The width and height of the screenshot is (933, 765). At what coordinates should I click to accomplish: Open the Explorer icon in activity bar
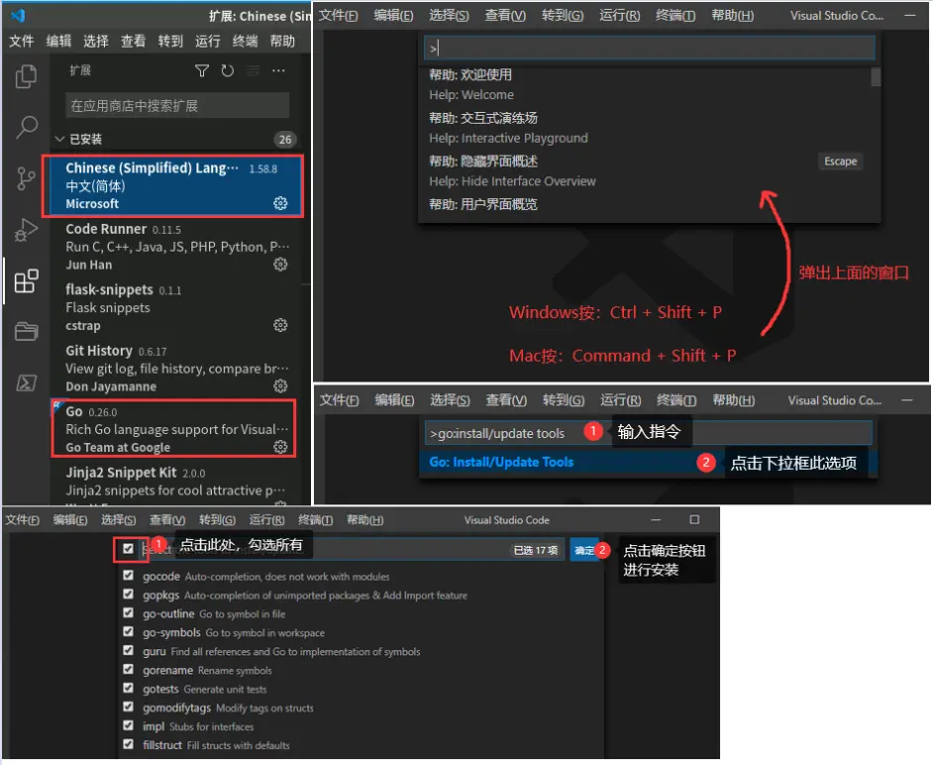pos(26,76)
